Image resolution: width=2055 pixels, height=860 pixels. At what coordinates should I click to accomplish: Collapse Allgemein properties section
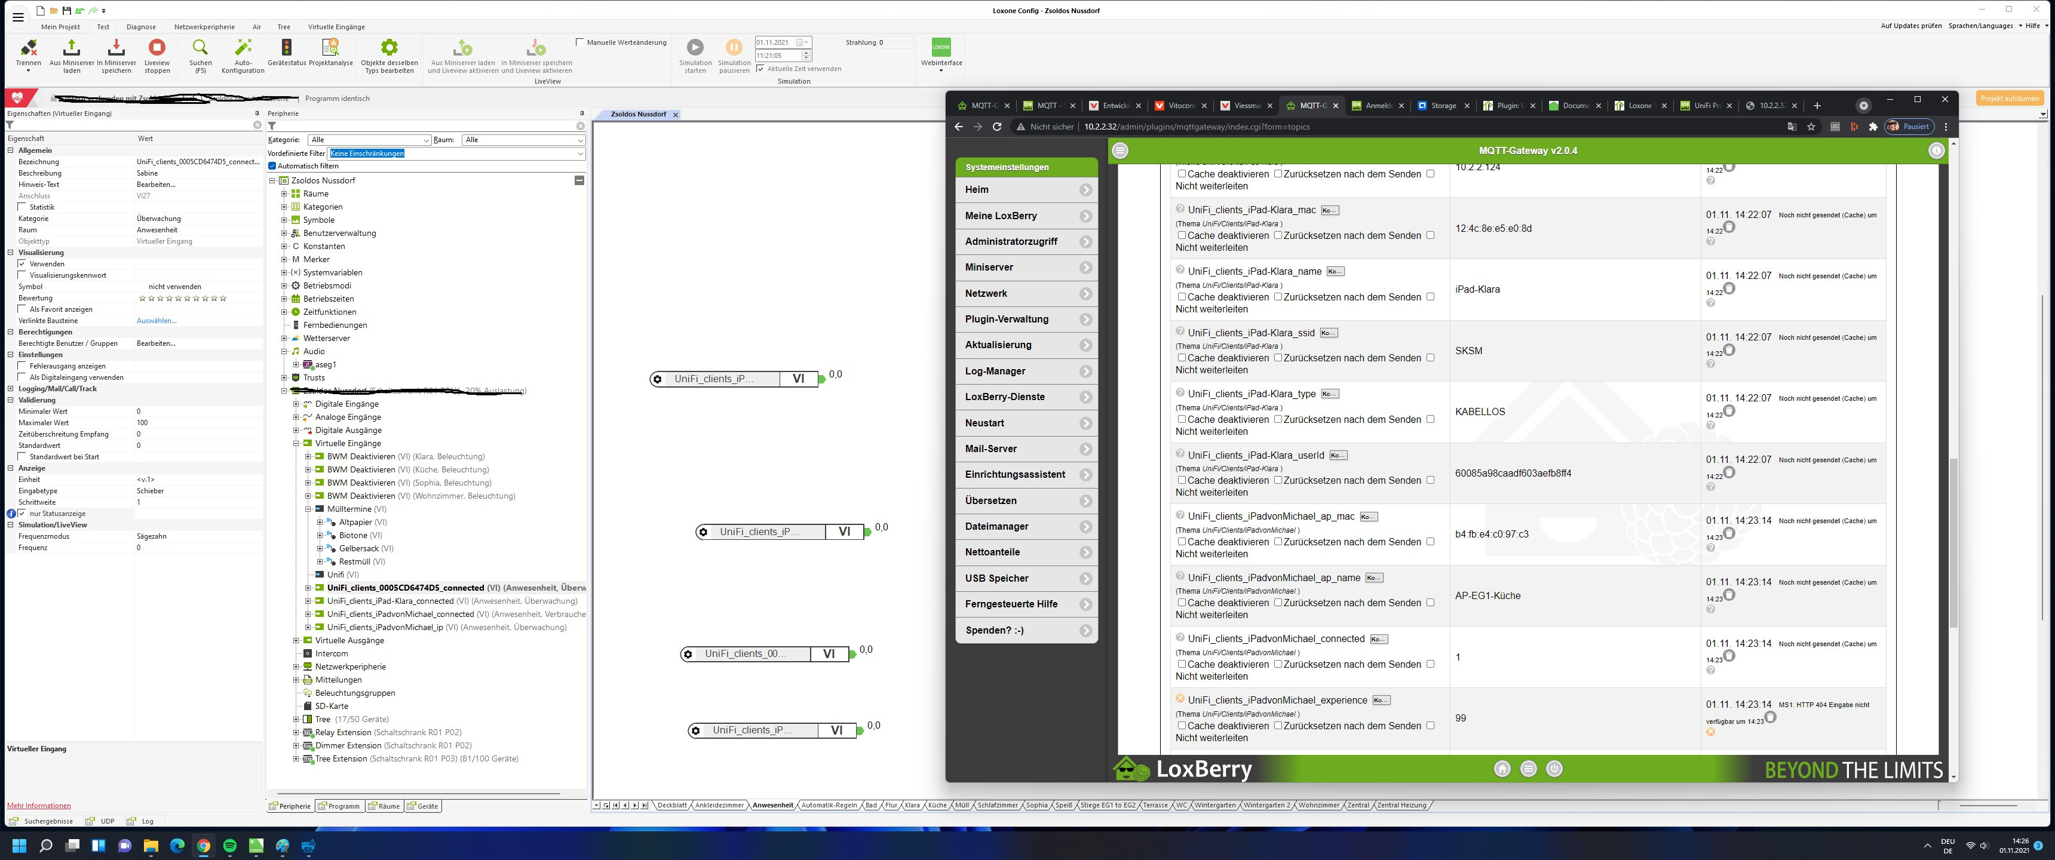(x=10, y=150)
